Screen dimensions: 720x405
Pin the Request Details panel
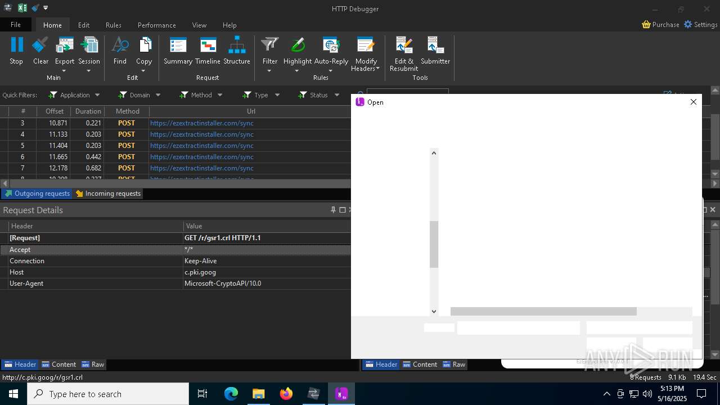pos(333,210)
